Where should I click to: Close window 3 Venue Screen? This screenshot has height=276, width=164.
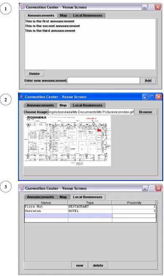coord(159,188)
